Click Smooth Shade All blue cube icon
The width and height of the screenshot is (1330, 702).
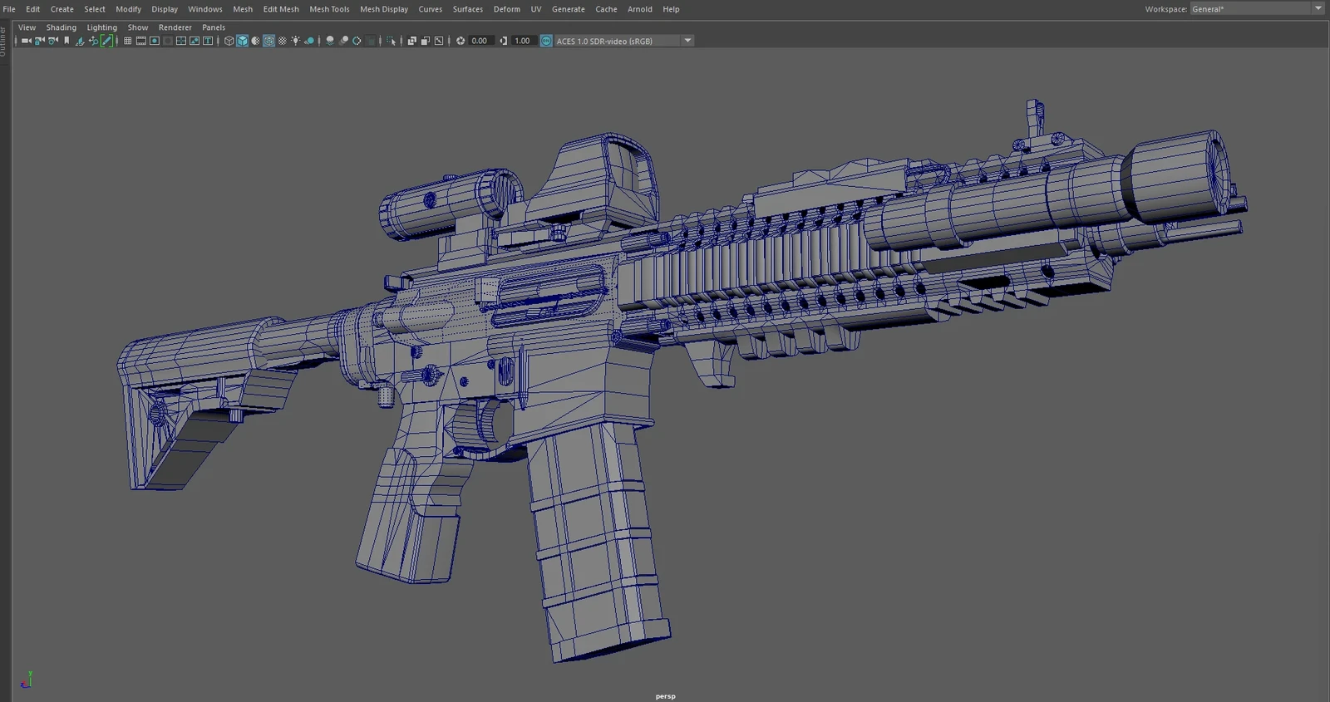click(242, 41)
